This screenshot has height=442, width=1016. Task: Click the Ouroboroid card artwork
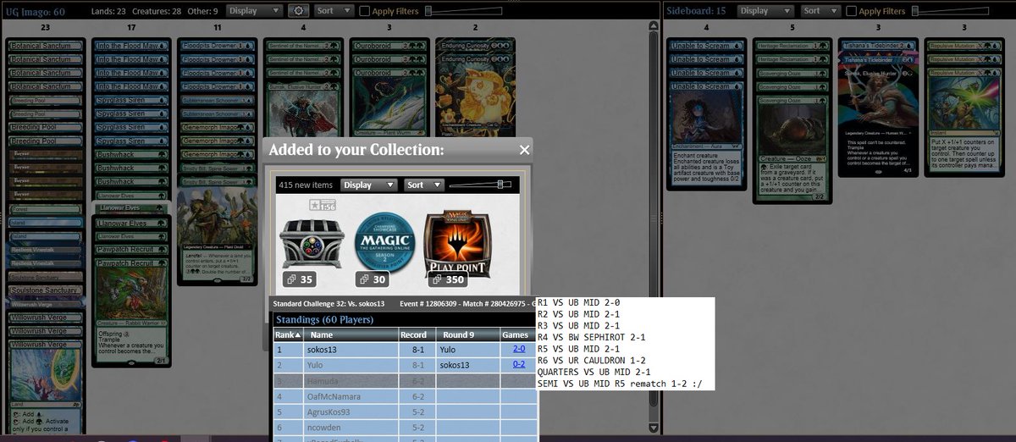[x=389, y=102]
